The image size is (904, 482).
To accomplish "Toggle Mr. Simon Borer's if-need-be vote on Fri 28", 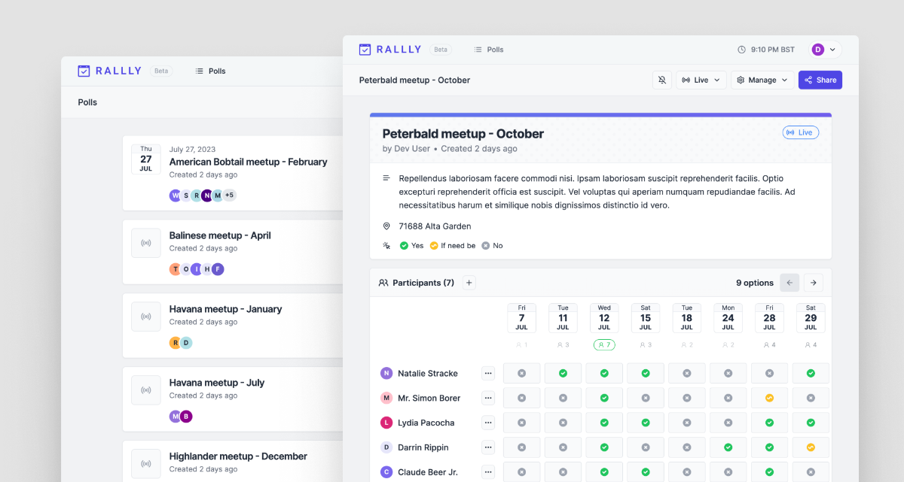I will 769,398.
